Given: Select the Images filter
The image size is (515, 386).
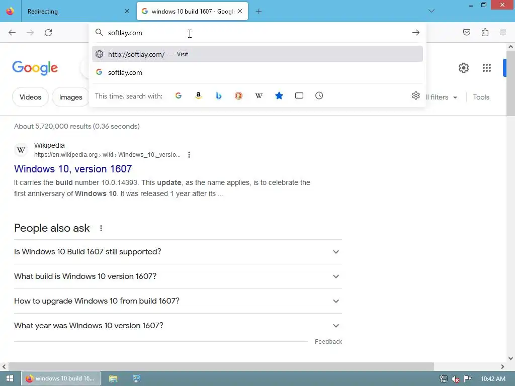Looking at the screenshot, I should click(x=70, y=97).
